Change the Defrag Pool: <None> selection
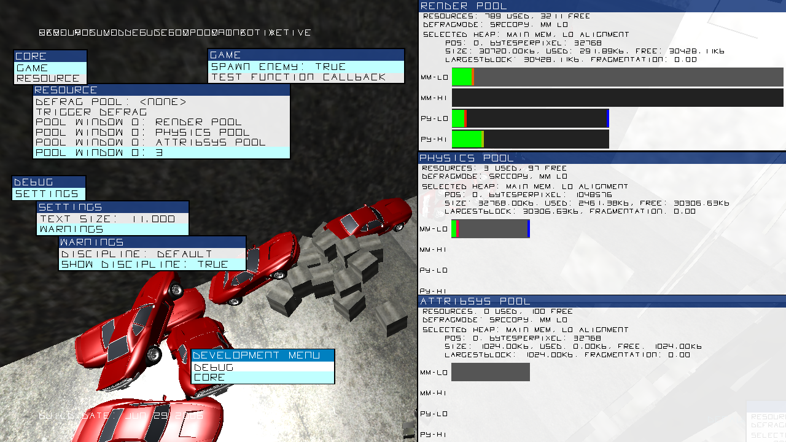The image size is (786, 442). coord(161,102)
